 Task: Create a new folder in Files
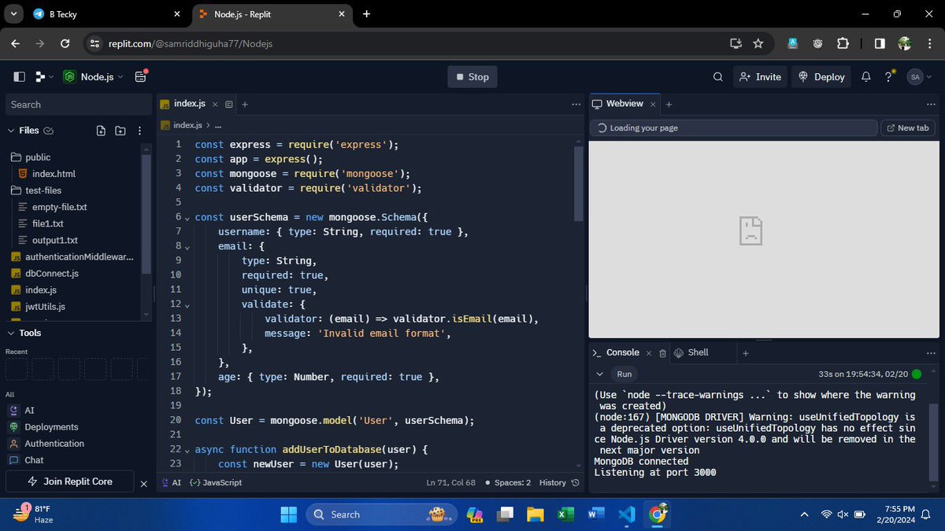click(x=120, y=131)
